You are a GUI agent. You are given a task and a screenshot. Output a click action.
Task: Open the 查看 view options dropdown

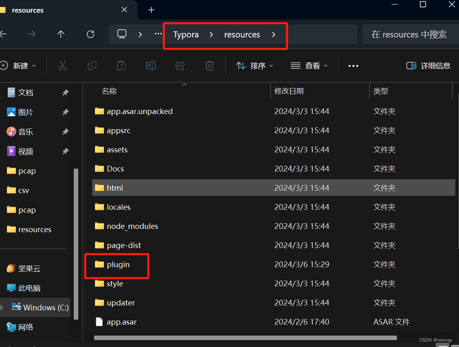(309, 65)
